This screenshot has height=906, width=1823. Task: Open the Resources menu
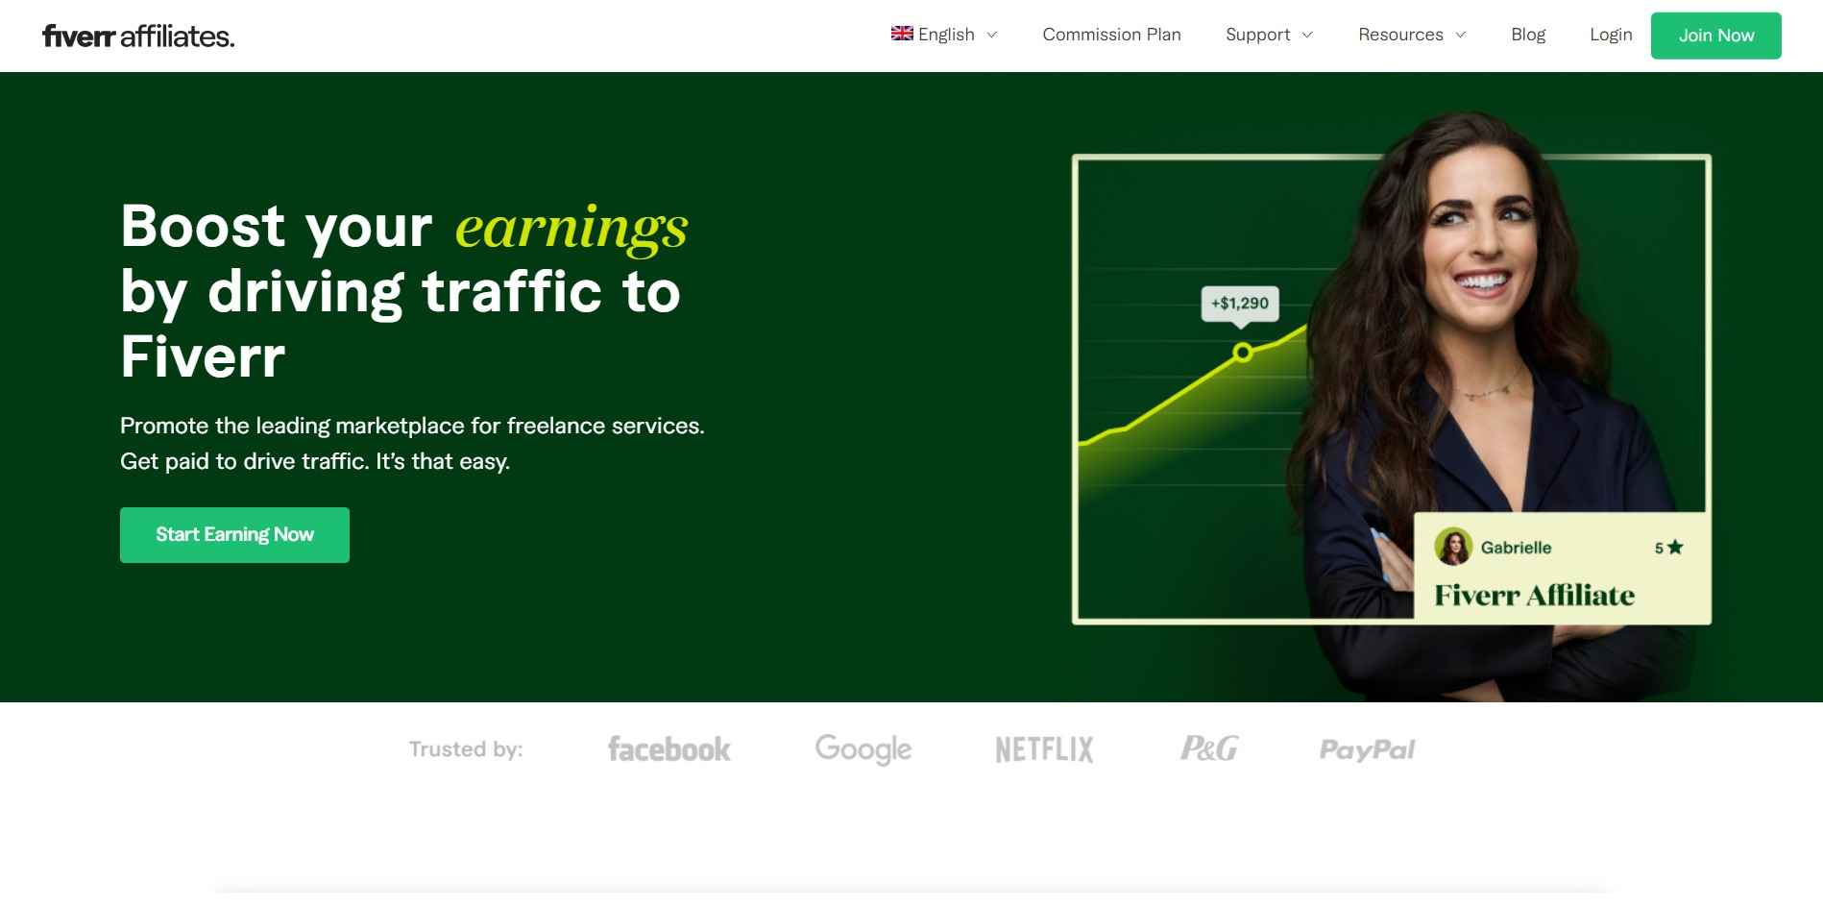[1400, 35]
